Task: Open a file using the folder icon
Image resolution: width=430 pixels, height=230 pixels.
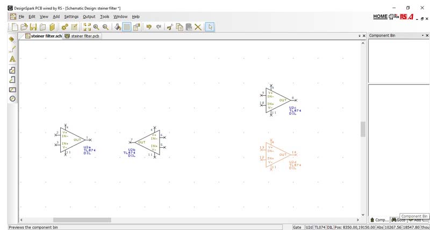Action: [x=24, y=27]
